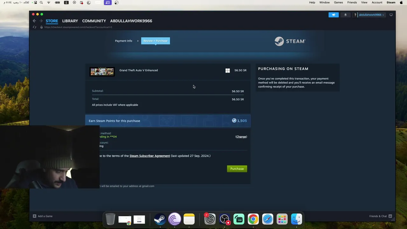Launch Safari from the dock
Screen dimensions: 407x229
click(268, 219)
